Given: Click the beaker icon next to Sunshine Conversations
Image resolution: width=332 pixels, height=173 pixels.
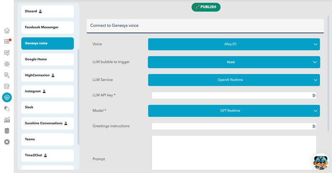Looking at the screenshot, I should pyautogui.click(x=66, y=124).
